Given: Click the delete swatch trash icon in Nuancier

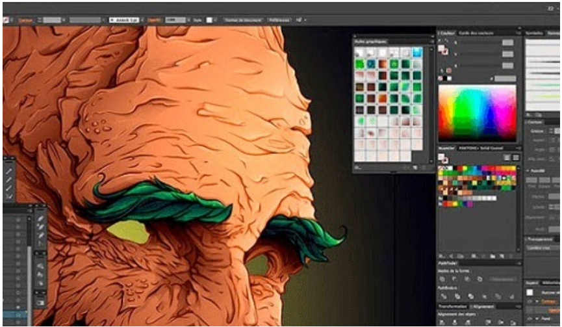Looking at the screenshot, I should point(513,255).
